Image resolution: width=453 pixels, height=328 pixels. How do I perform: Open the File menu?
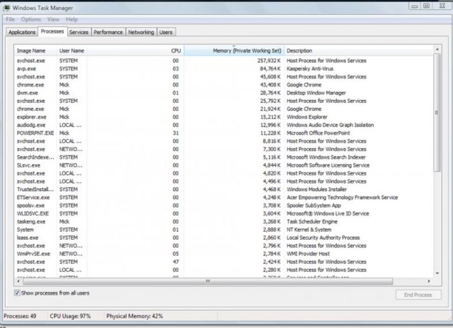10,19
